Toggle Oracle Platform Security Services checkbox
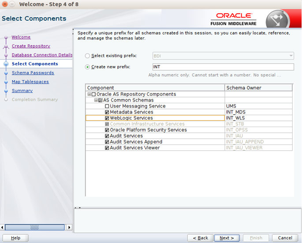This screenshot has height=243, width=302. pos(107,130)
